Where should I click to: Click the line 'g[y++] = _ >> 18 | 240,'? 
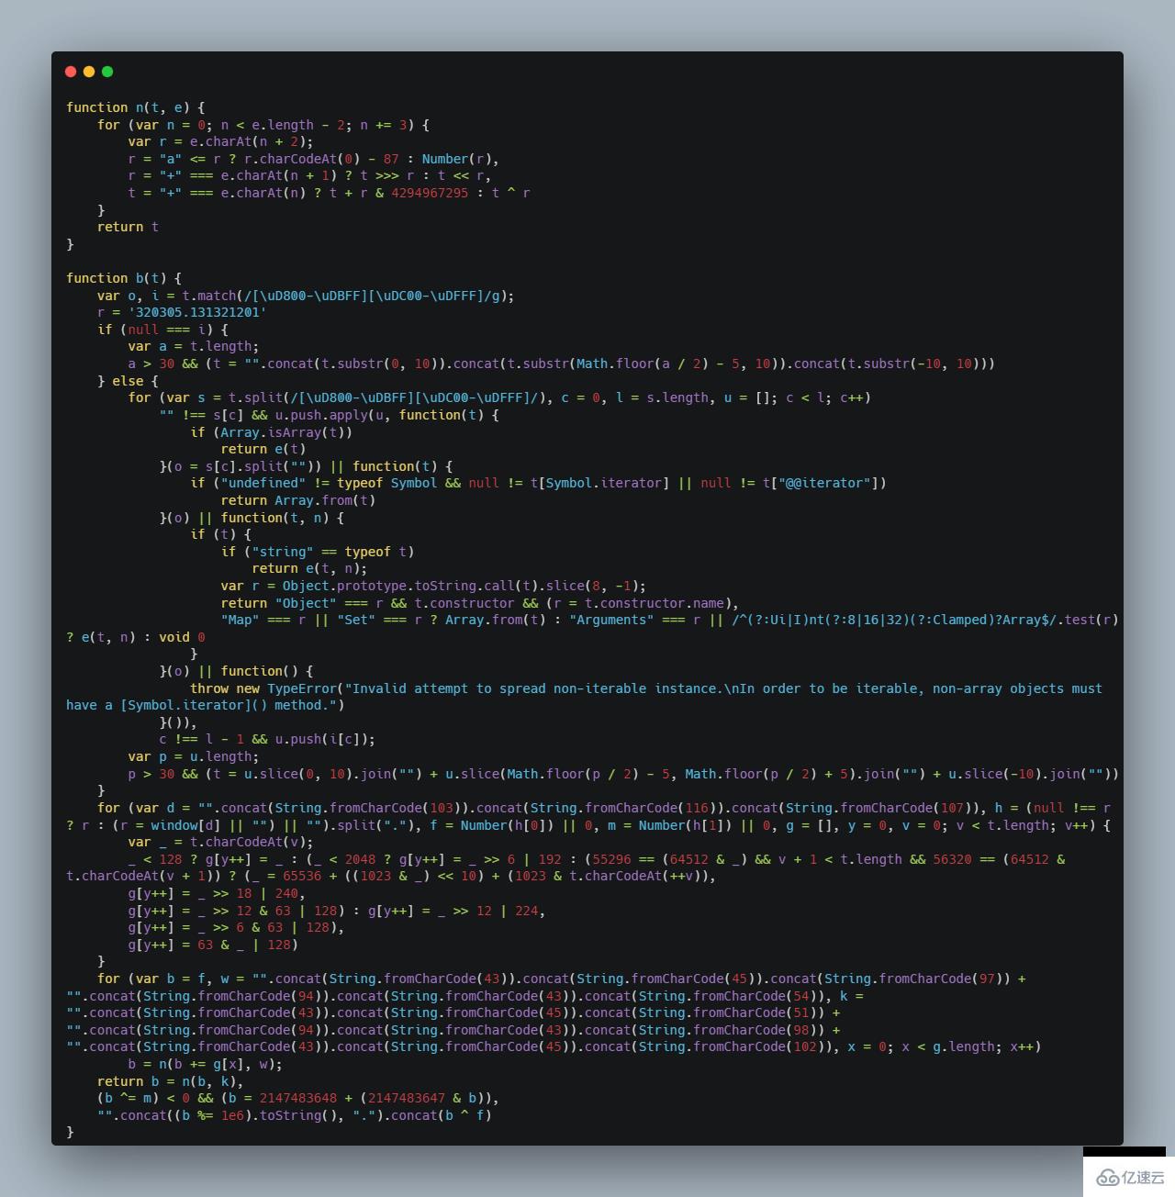click(x=217, y=893)
